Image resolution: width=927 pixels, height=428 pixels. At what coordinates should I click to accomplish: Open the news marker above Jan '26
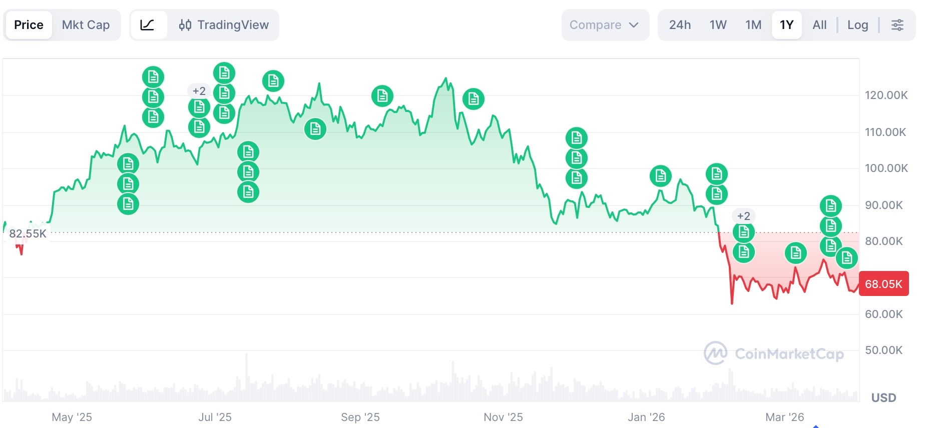click(x=661, y=176)
